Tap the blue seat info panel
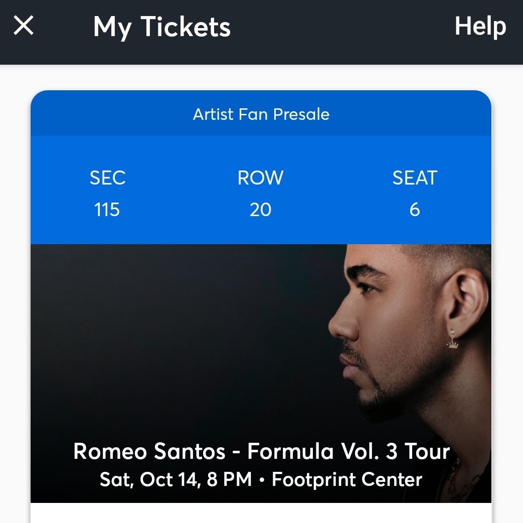Screen dimensions: 523x523 pos(261,190)
